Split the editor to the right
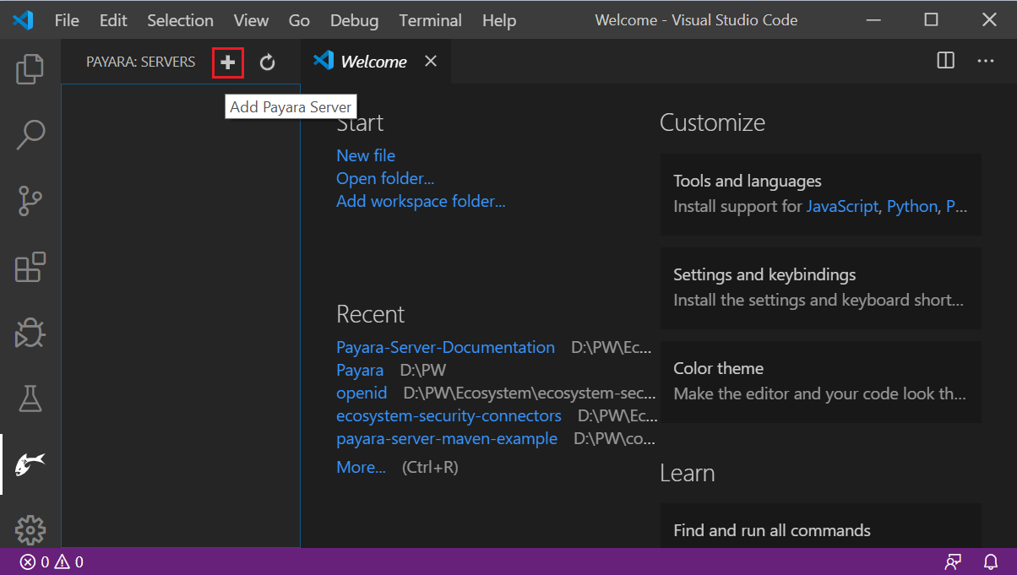The height and width of the screenshot is (575, 1017). coord(946,61)
